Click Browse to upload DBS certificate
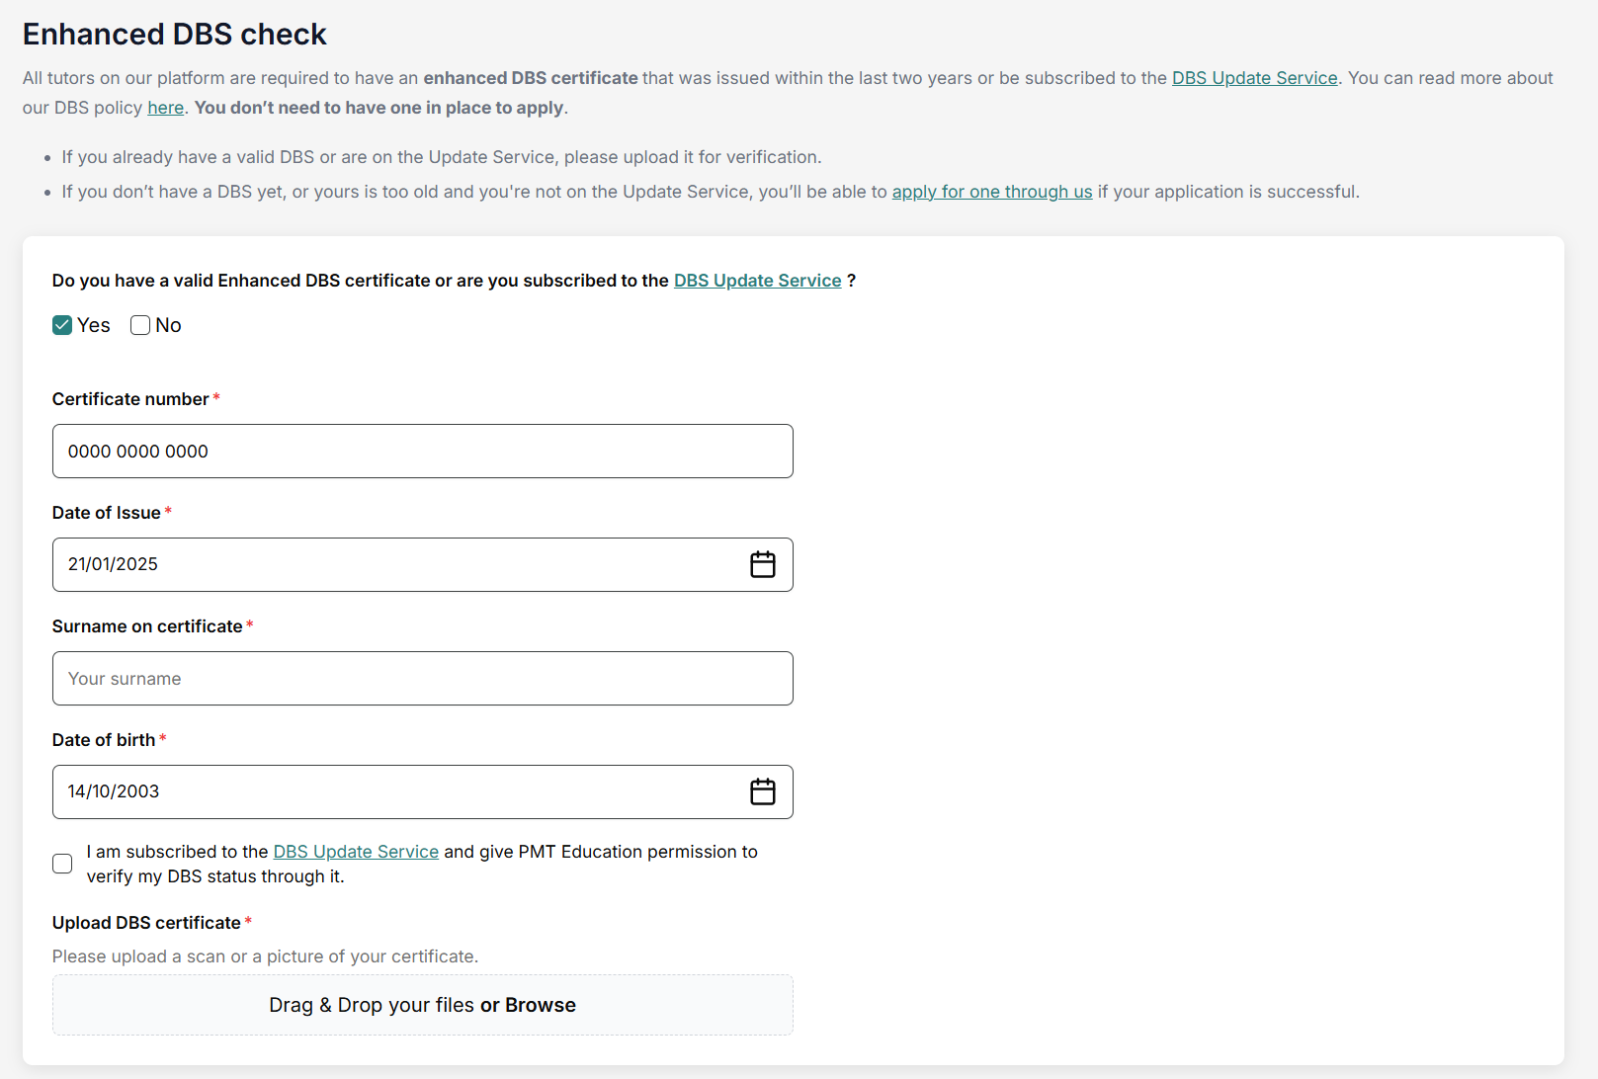This screenshot has width=1598, height=1079. point(540,1005)
